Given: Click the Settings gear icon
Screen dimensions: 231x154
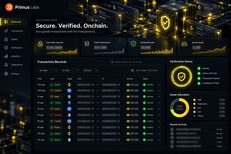Looking at the screenshot, I should [x=6, y=74].
